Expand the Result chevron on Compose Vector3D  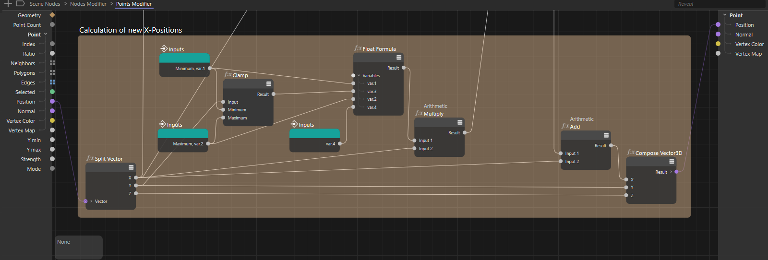coord(671,172)
